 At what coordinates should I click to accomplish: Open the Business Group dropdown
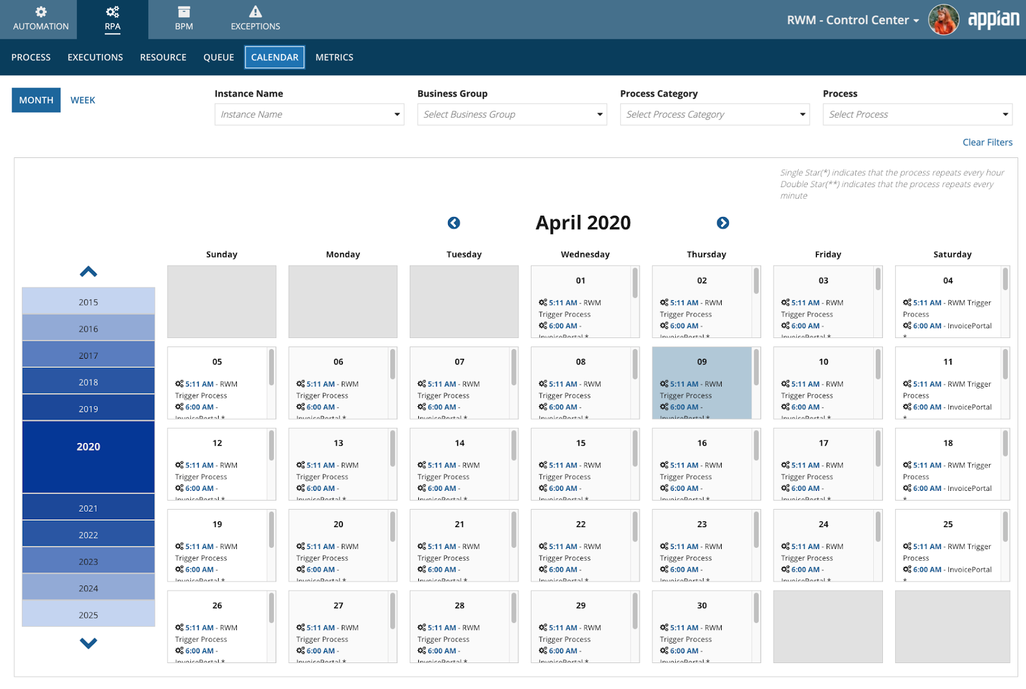[x=512, y=115]
